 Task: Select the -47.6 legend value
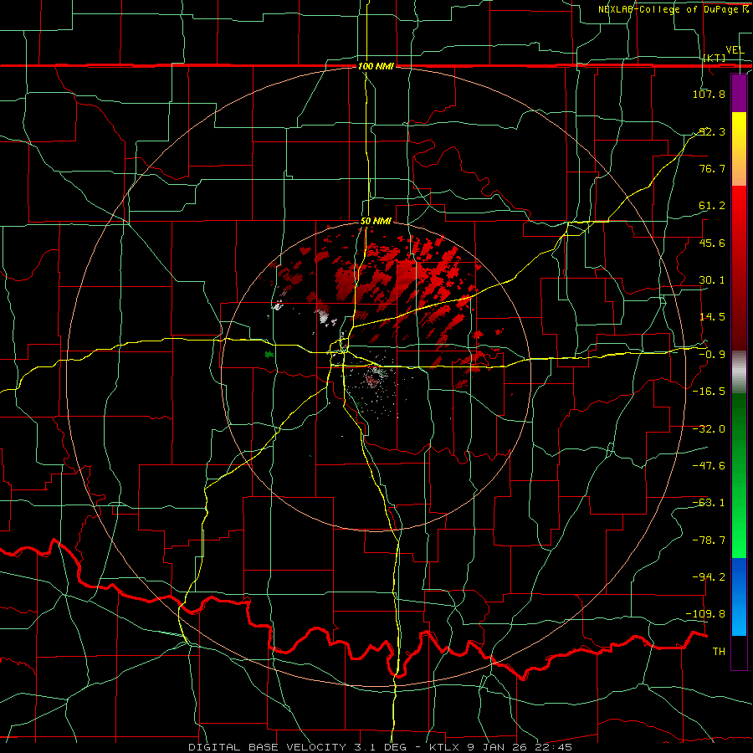(709, 466)
